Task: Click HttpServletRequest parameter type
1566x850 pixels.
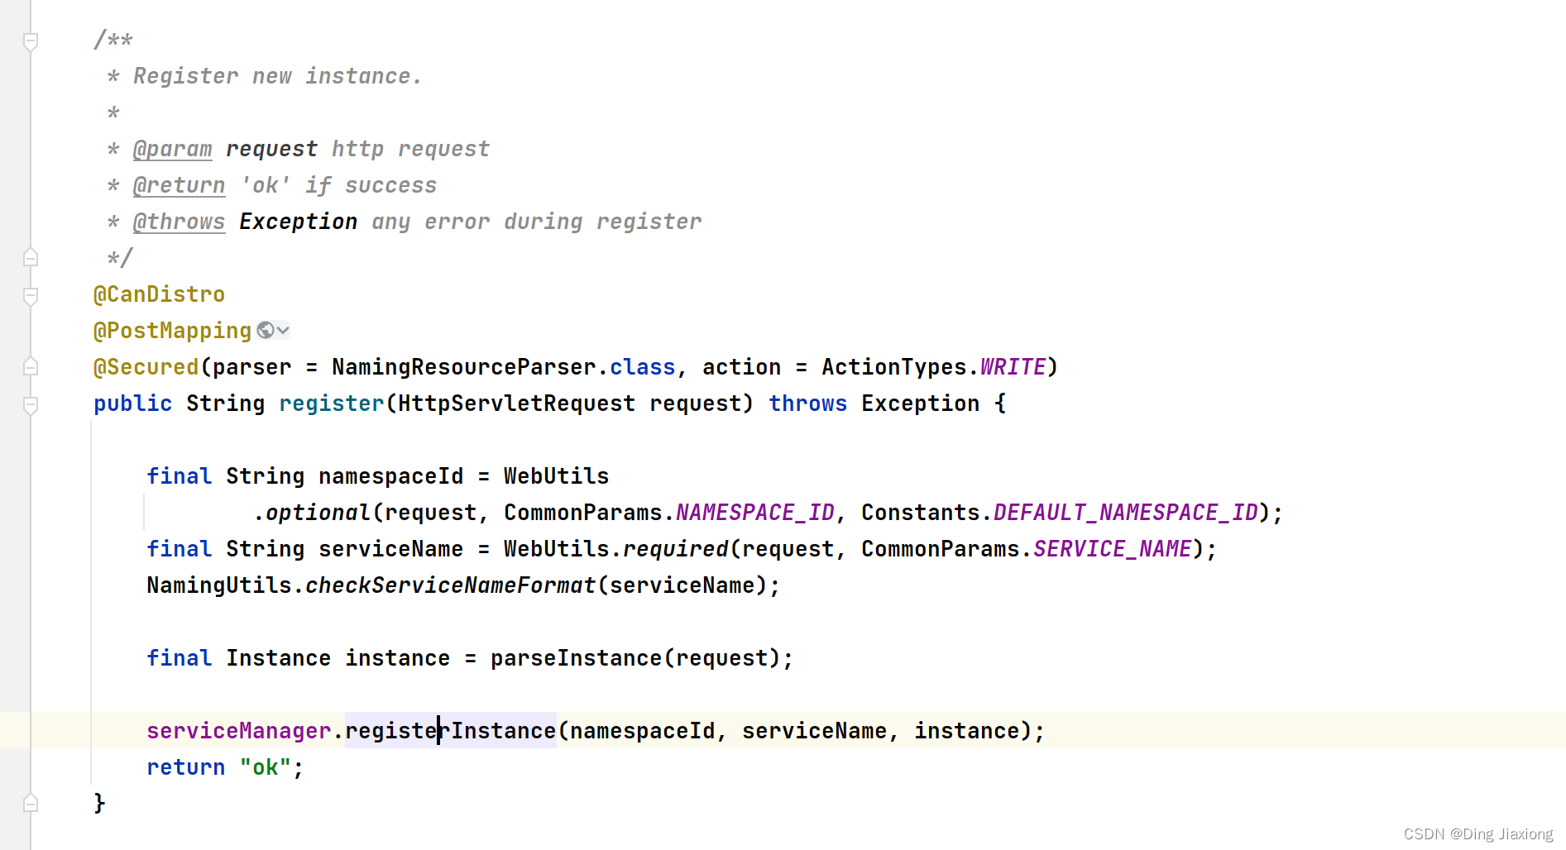Action: 516,404
